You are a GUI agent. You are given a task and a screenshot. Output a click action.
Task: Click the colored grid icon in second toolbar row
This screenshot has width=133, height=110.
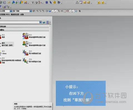tap(4, 7)
